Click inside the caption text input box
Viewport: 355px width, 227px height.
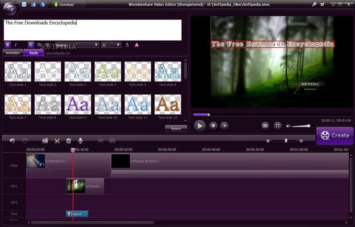(x=93, y=30)
